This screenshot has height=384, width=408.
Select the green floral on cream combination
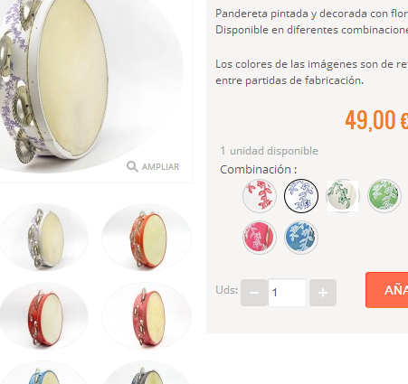pyautogui.click(x=343, y=196)
